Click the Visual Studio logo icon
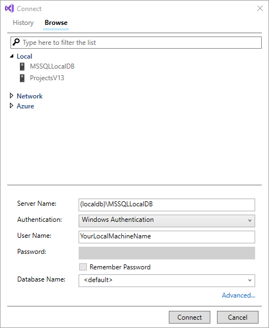 coord(9,9)
